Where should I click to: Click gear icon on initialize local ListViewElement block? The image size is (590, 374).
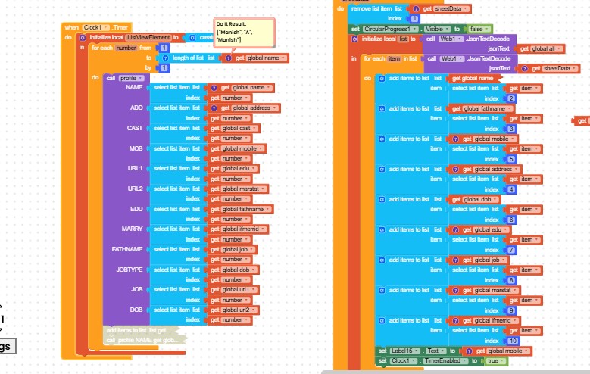point(83,38)
